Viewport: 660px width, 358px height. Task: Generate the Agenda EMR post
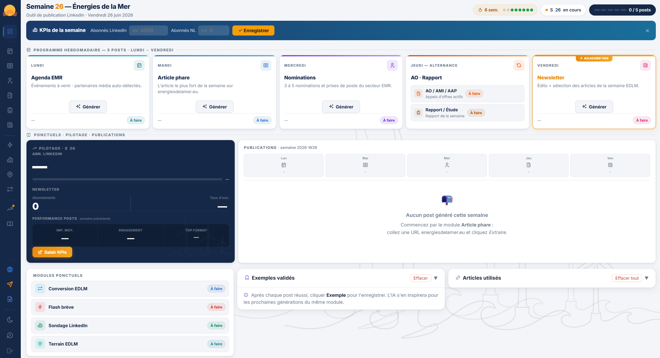point(88,107)
